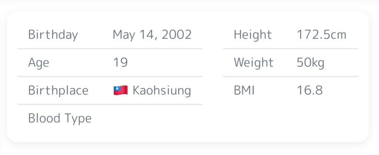
Task: Click the divider line below the Weight row
Action: point(291,77)
